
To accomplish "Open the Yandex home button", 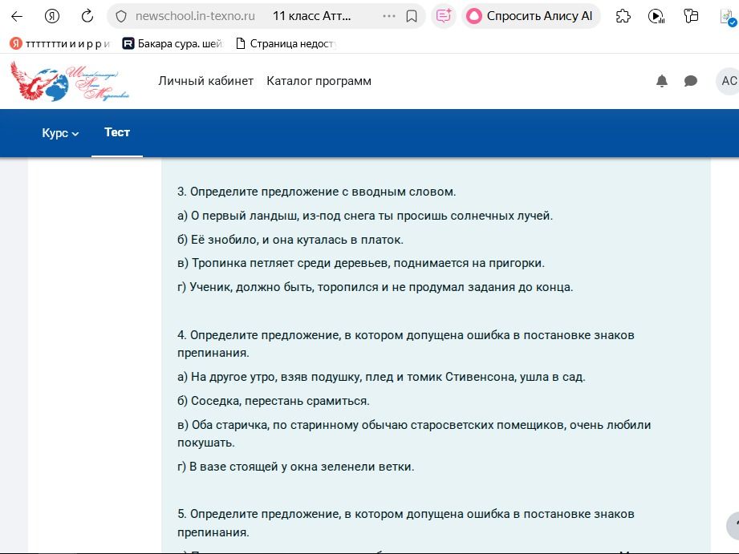I will [52, 17].
